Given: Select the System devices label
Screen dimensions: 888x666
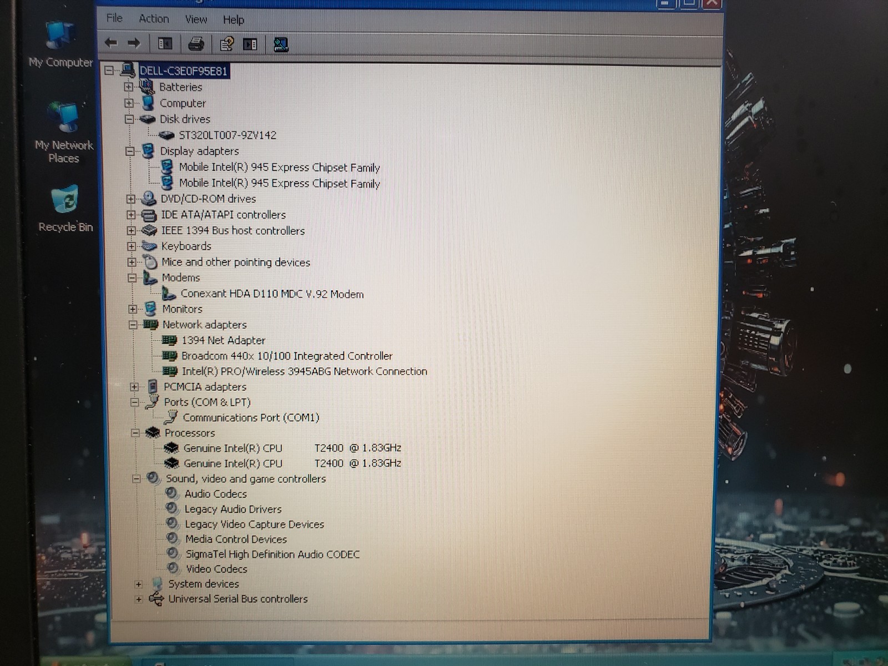Looking at the screenshot, I should point(204,584).
